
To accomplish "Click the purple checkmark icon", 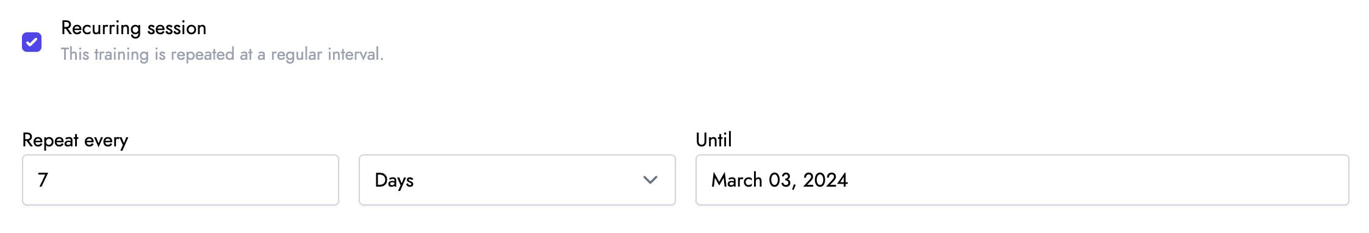I will [32, 42].
